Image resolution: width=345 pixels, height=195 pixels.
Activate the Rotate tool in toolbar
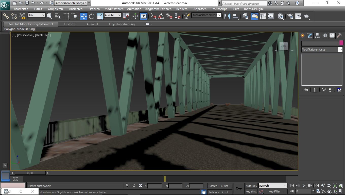click(x=92, y=16)
